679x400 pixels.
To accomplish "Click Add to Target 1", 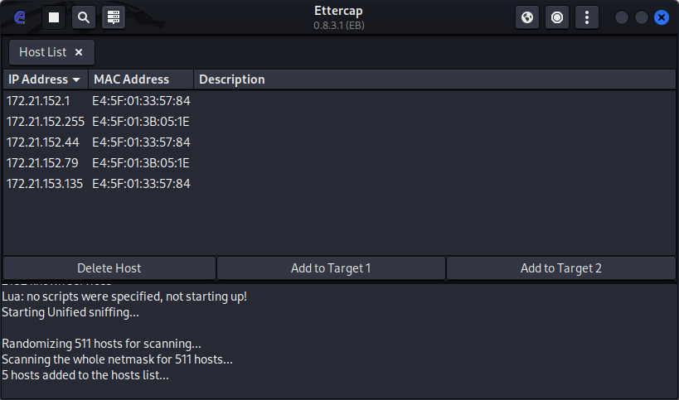I will [x=331, y=268].
